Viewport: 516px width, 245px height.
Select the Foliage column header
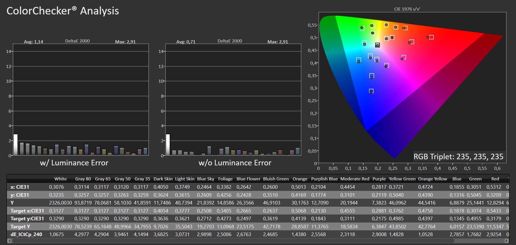point(225,179)
